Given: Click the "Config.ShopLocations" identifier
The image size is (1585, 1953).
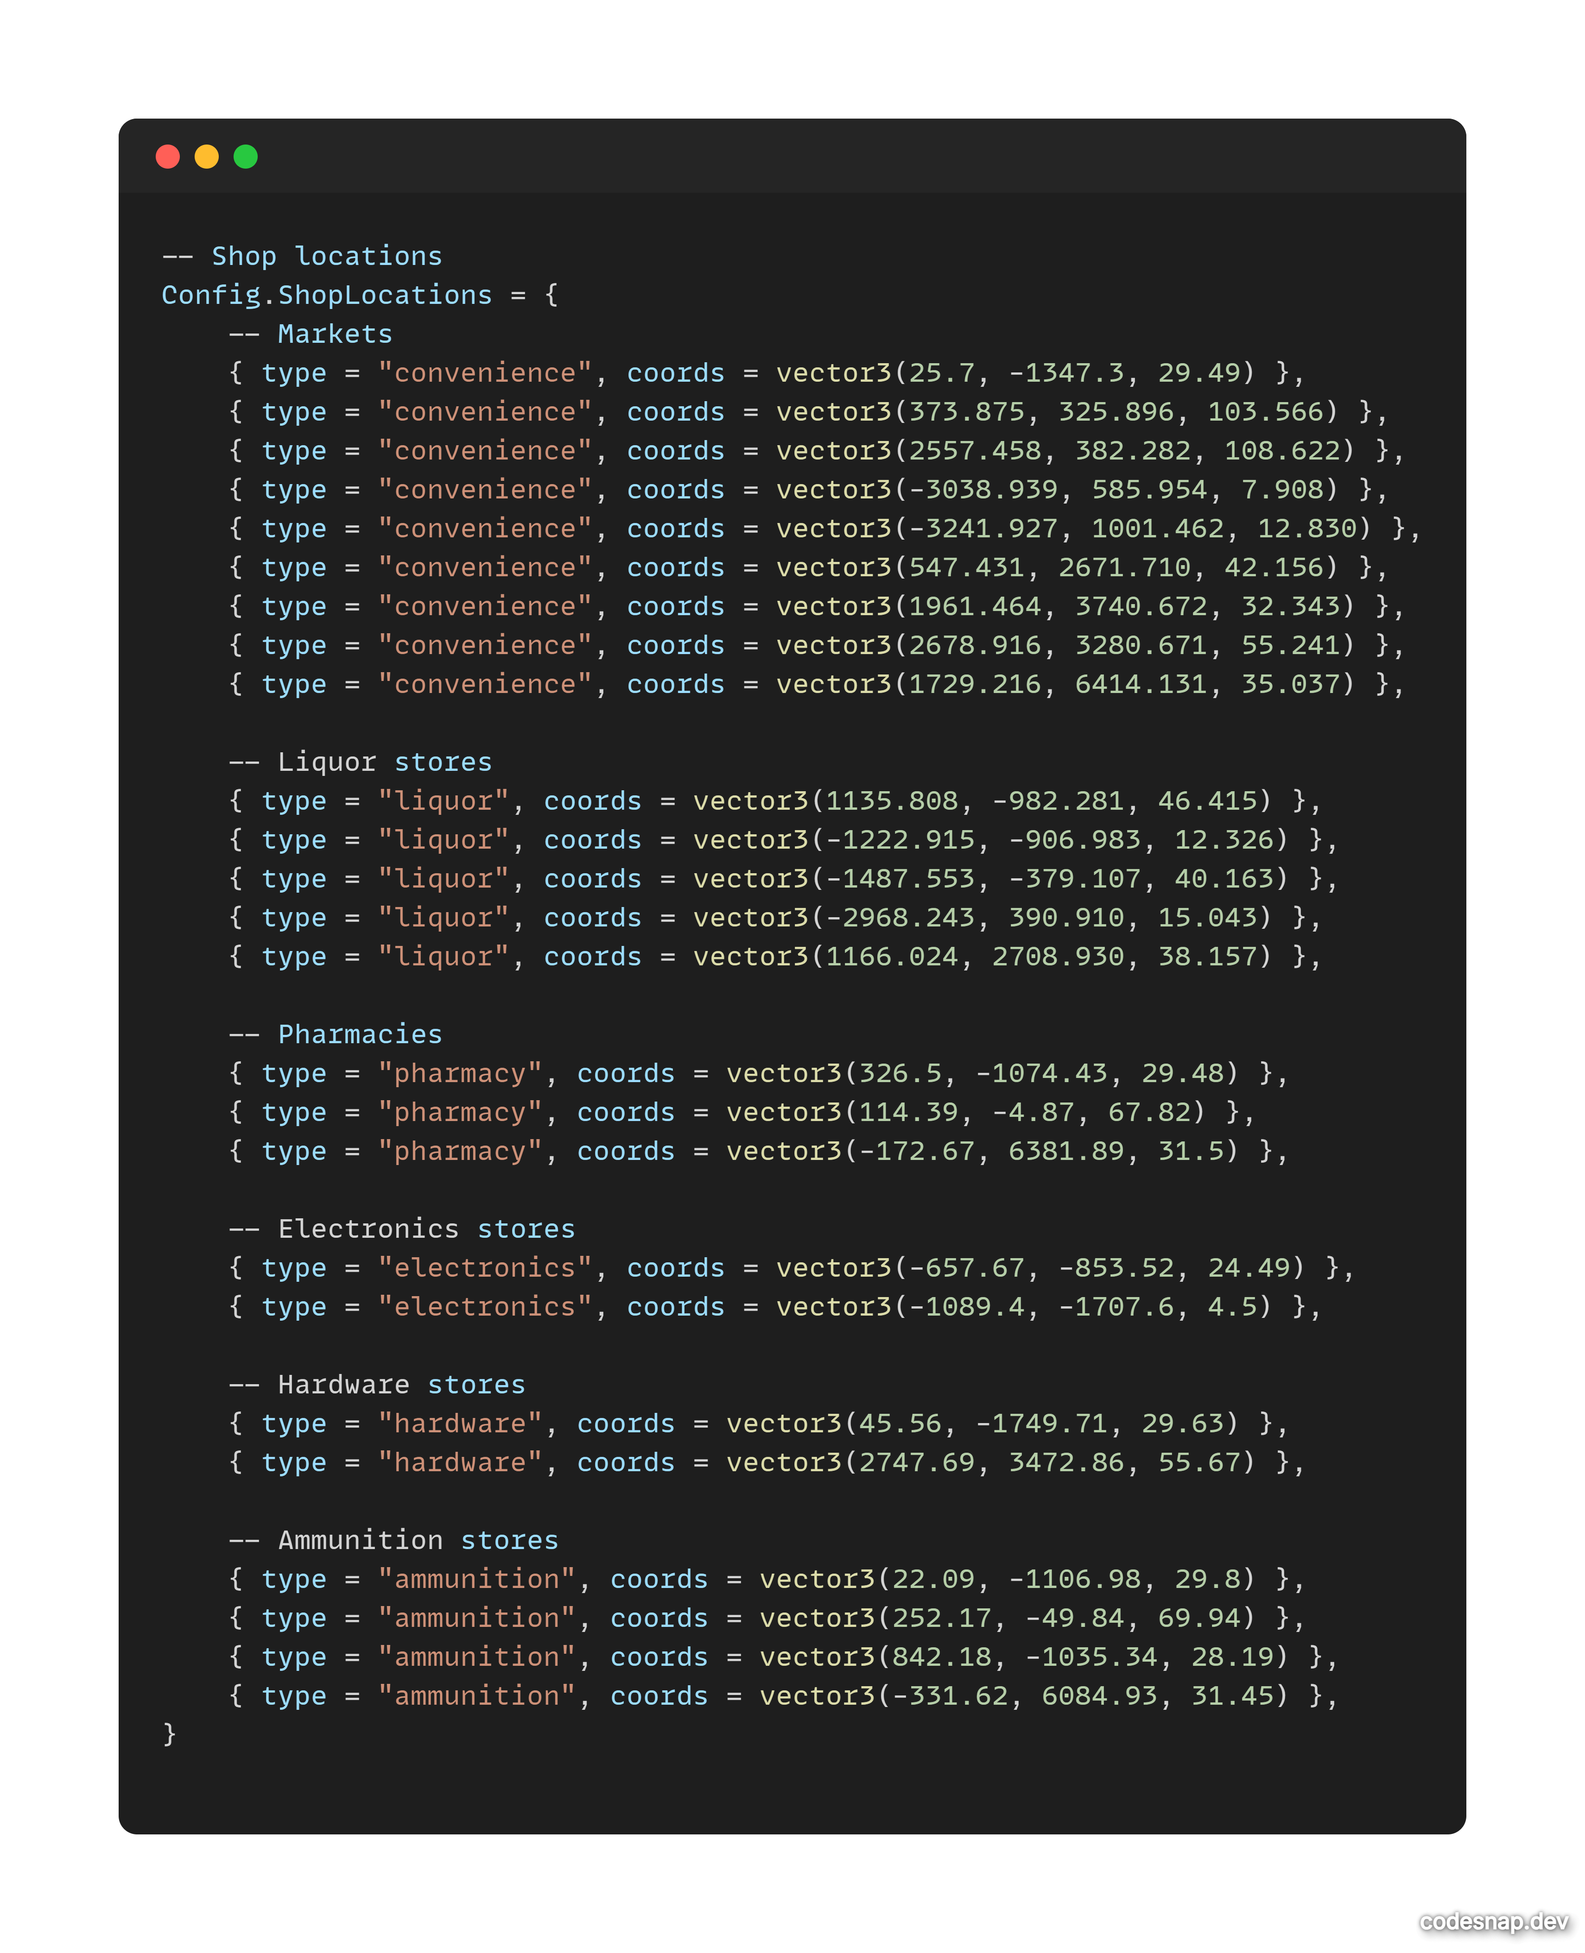Looking at the screenshot, I should point(327,296).
